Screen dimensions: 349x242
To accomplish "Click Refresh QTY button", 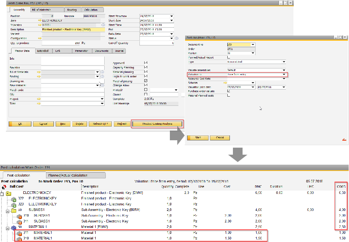I will coord(100,124).
